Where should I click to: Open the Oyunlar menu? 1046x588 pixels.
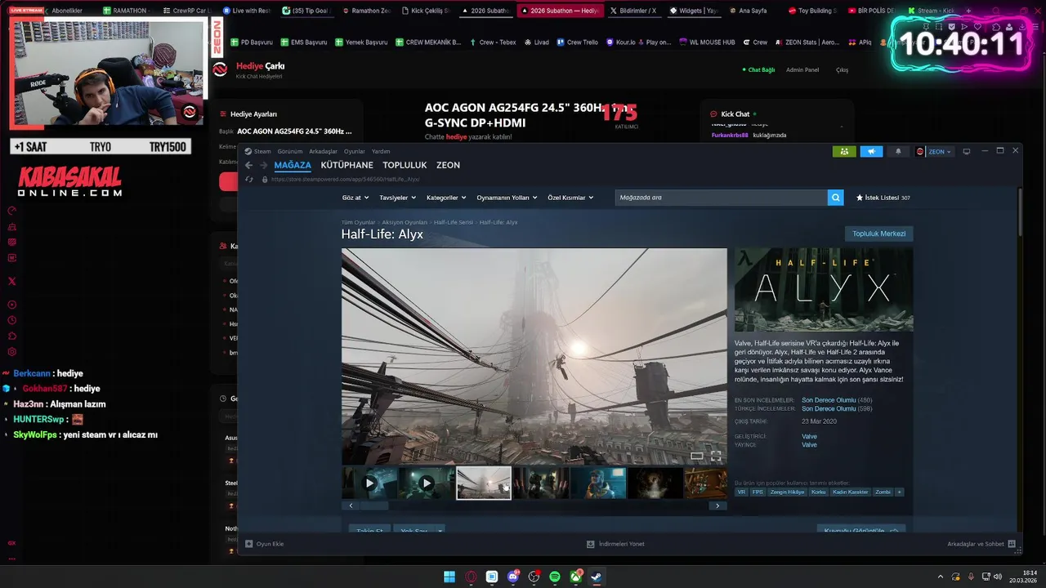pyautogui.click(x=355, y=151)
